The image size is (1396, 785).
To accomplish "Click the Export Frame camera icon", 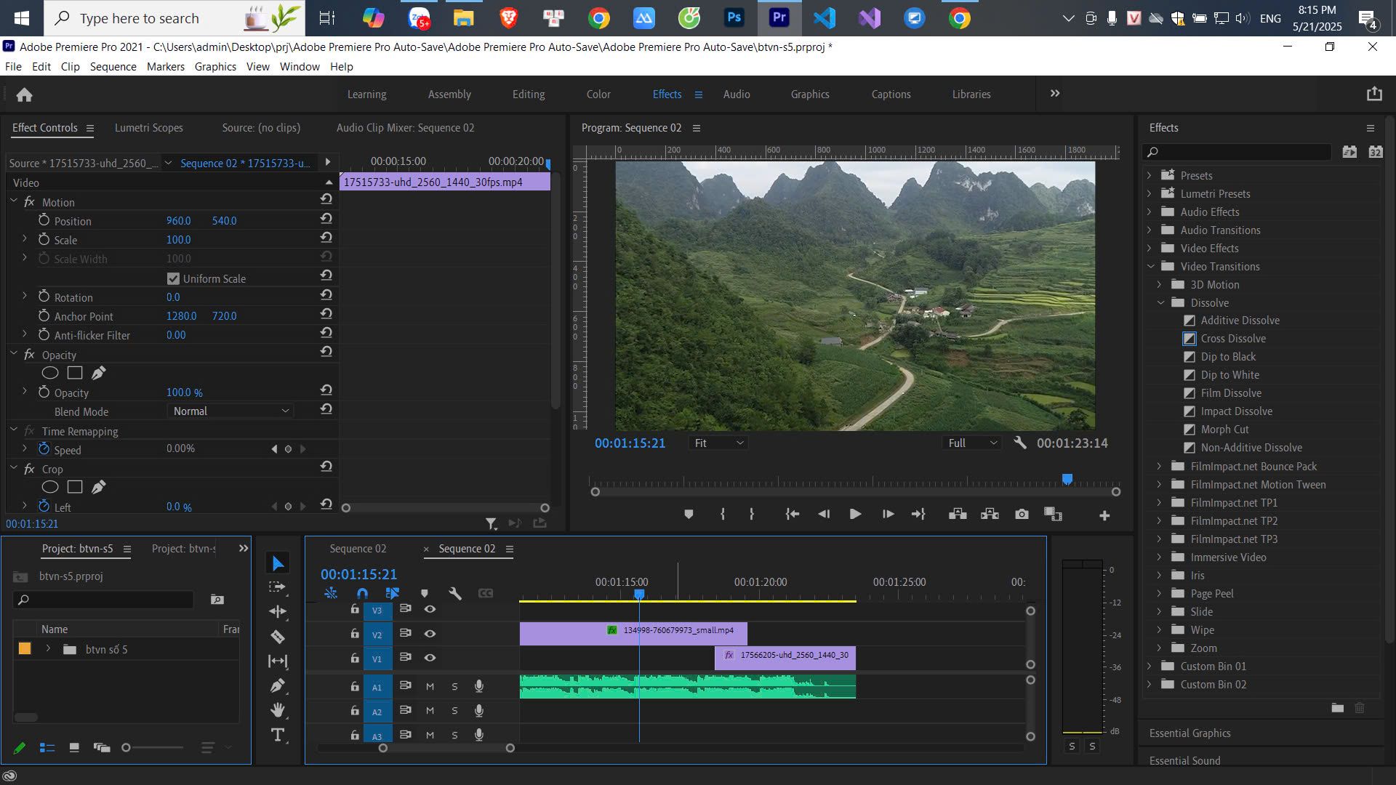I will 1022,515.
